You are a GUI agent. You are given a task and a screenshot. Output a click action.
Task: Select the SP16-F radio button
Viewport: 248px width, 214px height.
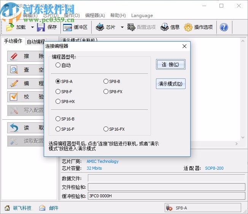(x=58, y=129)
